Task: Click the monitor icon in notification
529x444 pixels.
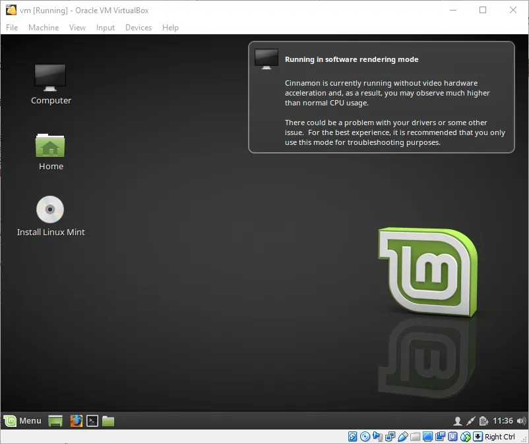Action: coord(266,59)
